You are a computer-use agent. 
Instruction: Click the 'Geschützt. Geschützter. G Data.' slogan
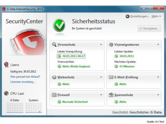click(x=137, y=112)
